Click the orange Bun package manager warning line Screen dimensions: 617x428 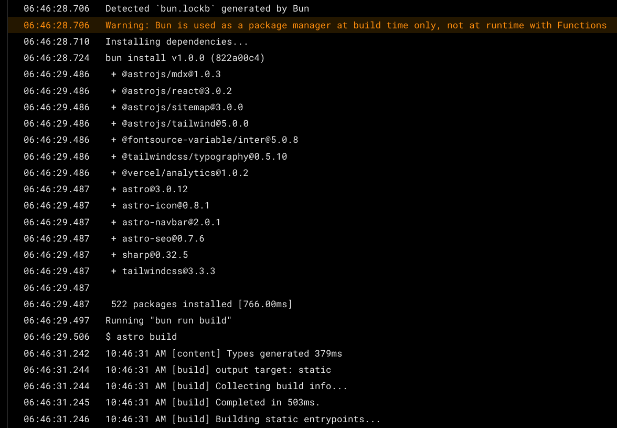click(x=313, y=25)
